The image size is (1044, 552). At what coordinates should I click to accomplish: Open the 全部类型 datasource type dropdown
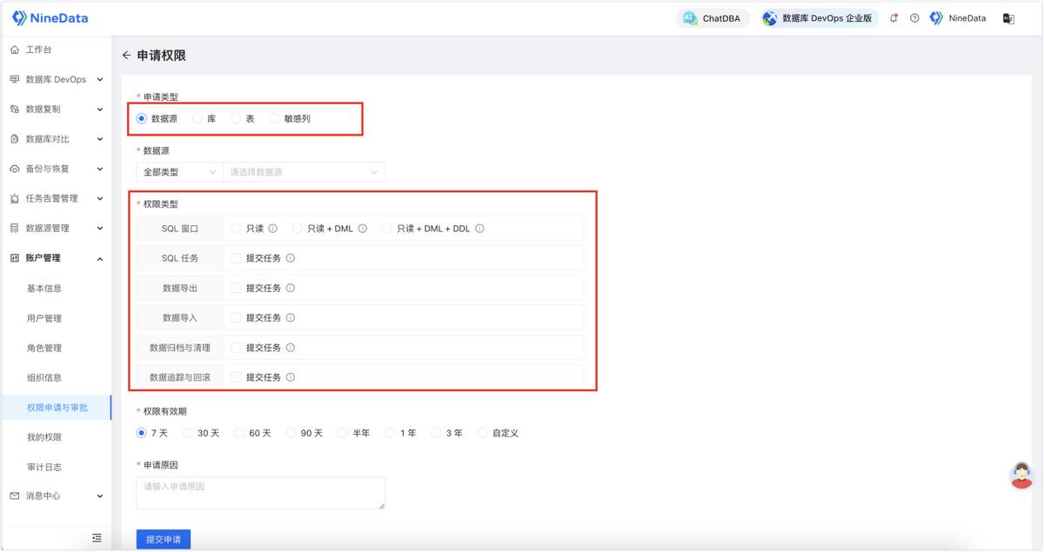(179, 172)
